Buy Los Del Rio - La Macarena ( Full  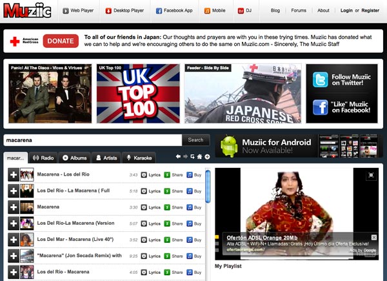click(x=194, y=191)
